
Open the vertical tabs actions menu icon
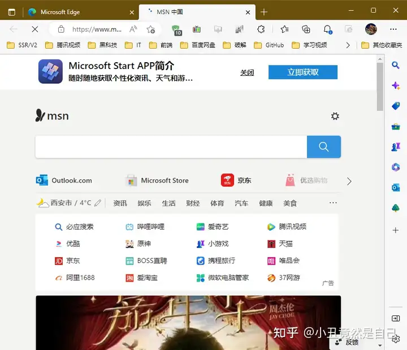tap(12, 12)
